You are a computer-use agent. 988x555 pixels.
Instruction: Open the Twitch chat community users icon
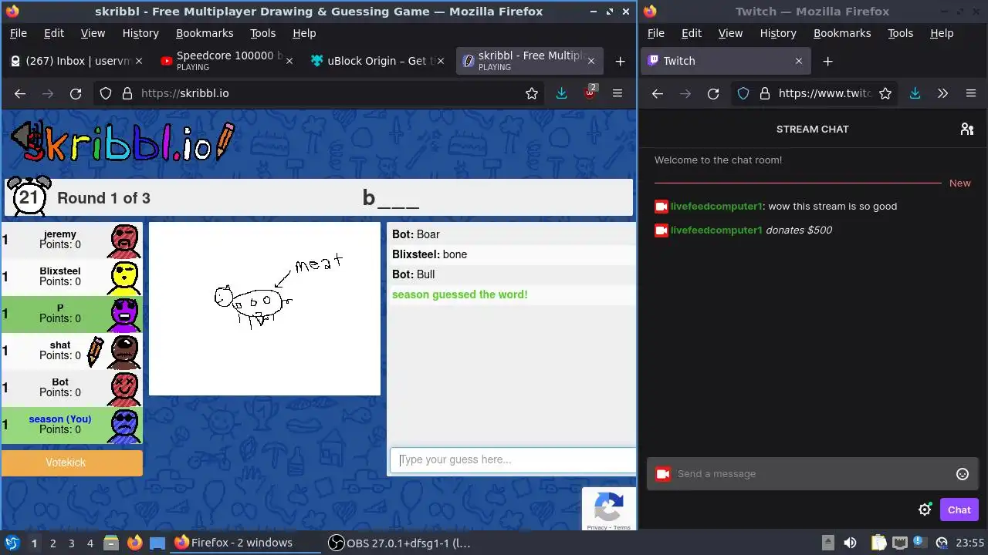(x=967, y=129)
